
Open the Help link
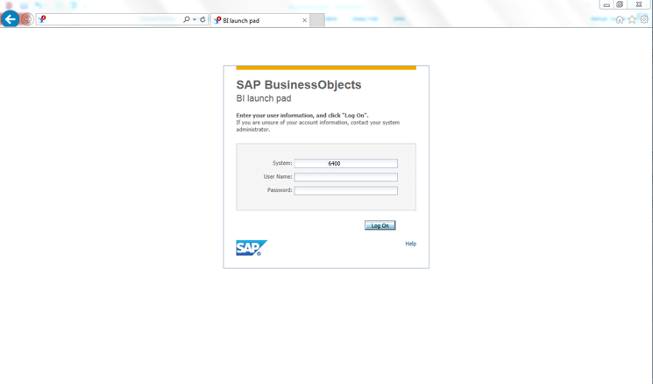(x=410, y=244)
